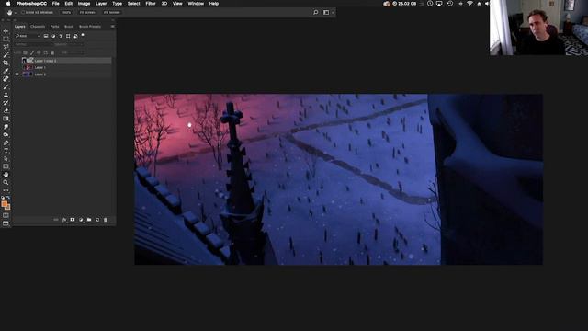
Task: Select the Dodge tool
Action: pyautogui.click(x=6, y=134)
